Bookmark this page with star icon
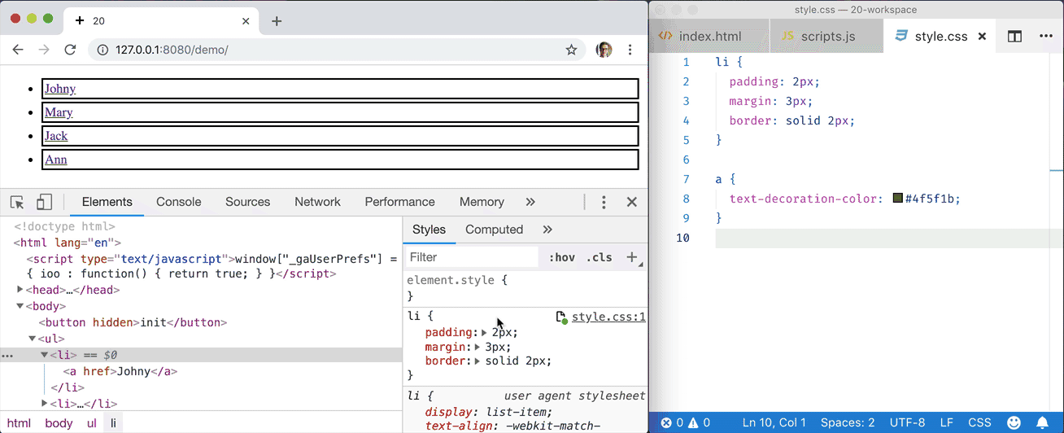 point(572,50)
